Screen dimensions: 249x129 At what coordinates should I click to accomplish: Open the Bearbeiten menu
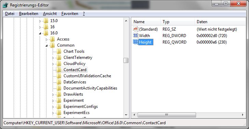(x=29, y=14)
